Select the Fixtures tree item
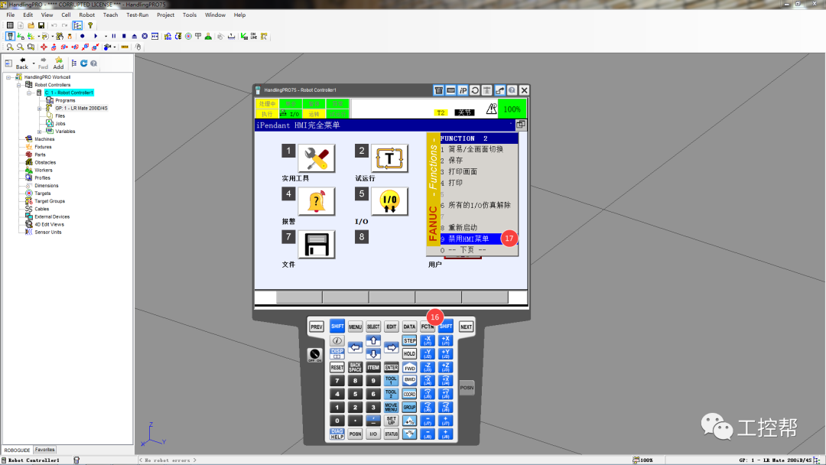This screenshot has width=826, height=465. pos(43,147)
